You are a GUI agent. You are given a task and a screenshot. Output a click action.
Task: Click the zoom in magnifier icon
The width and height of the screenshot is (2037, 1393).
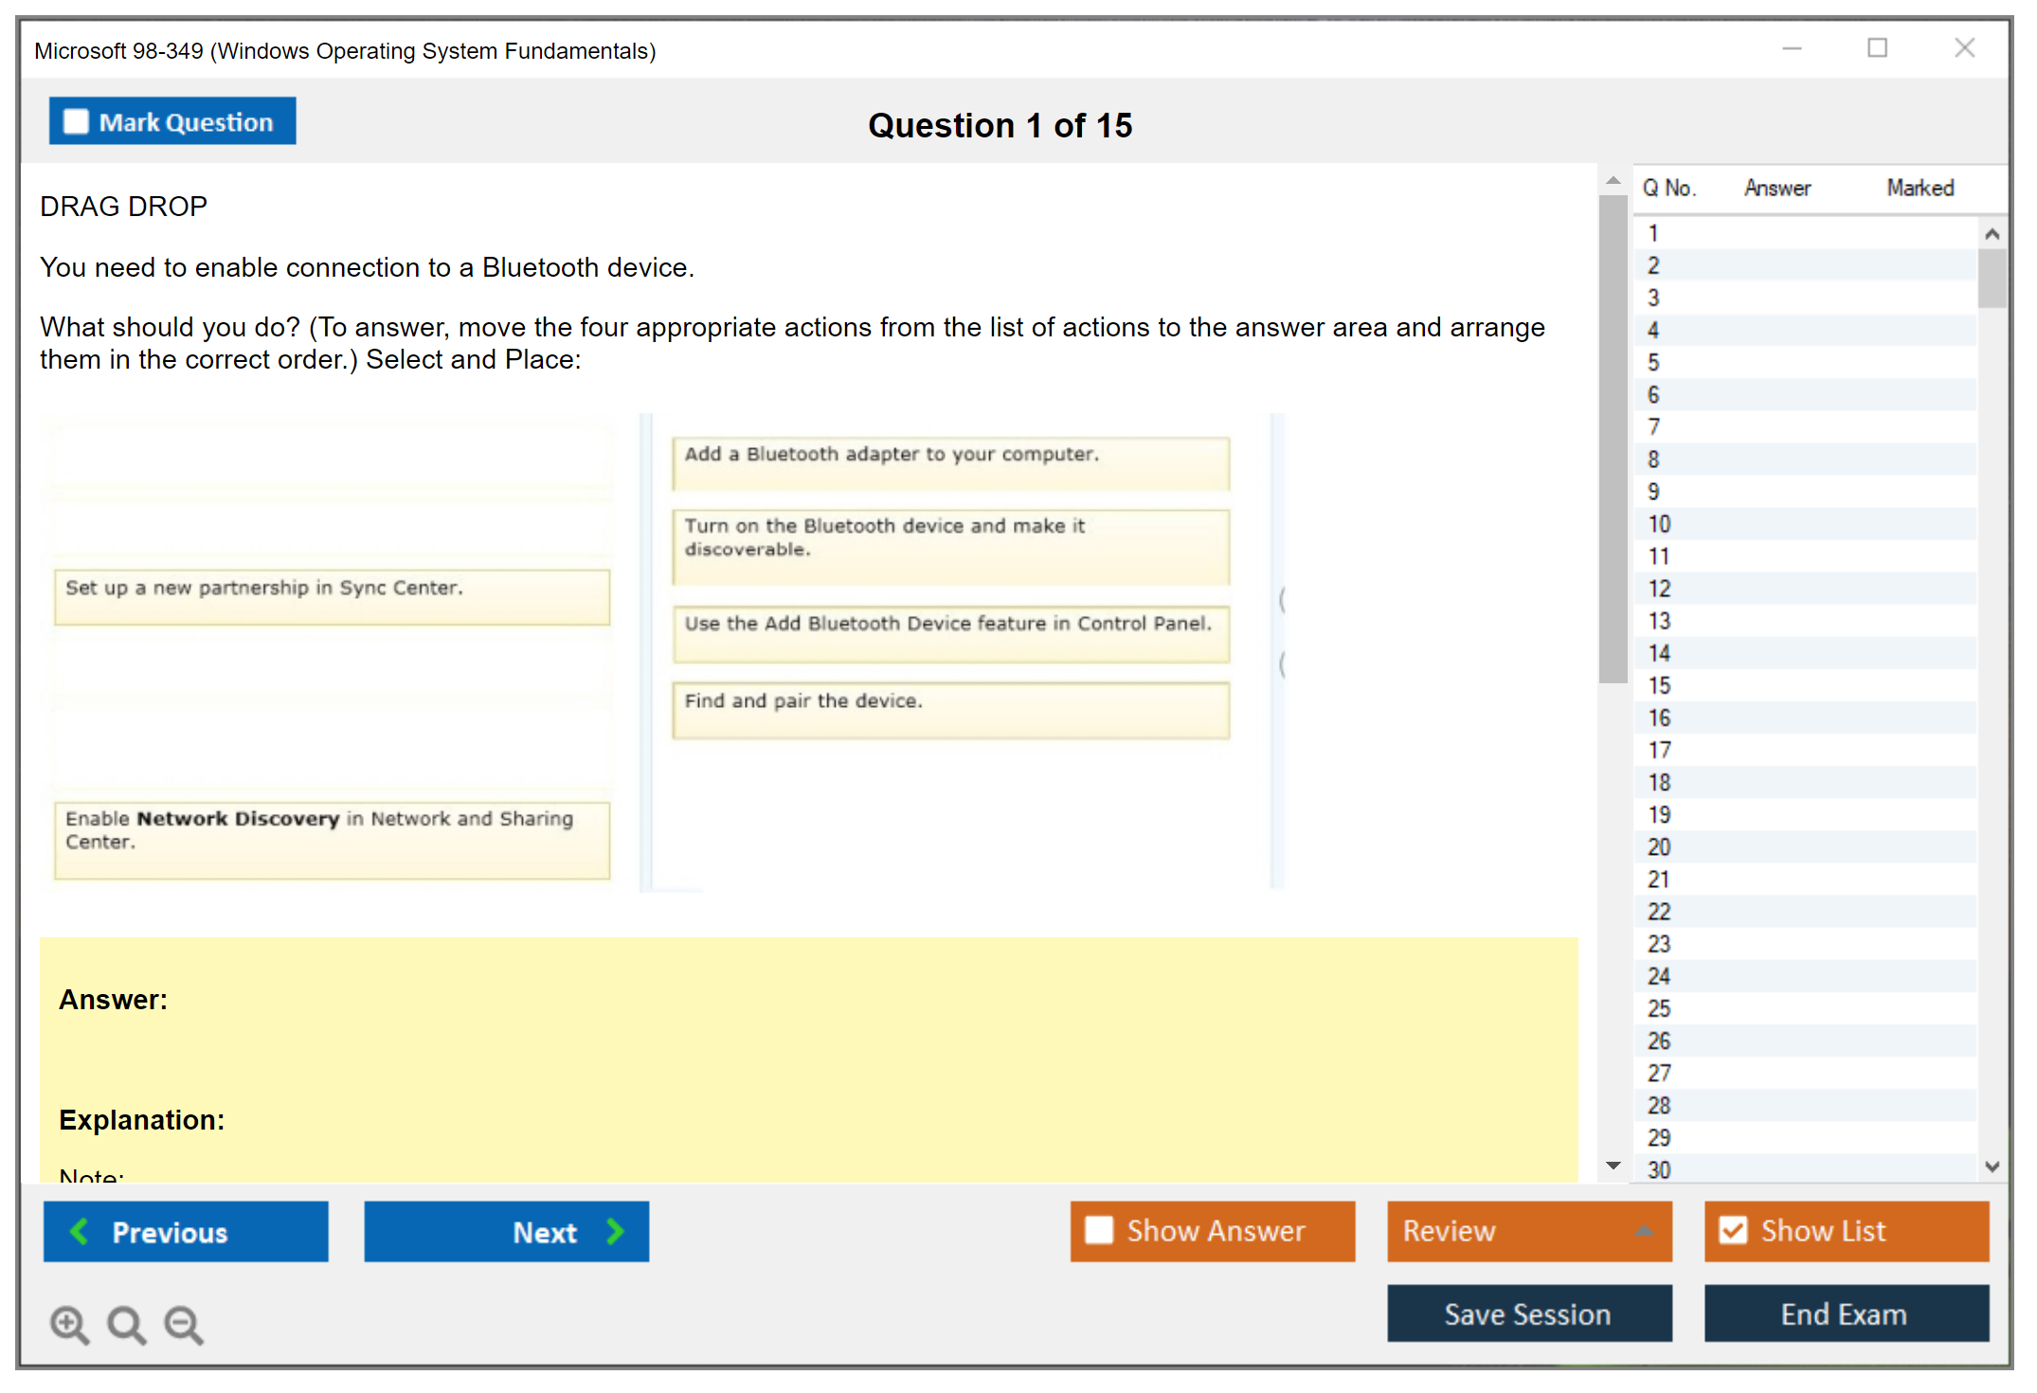pos(69,1324)
